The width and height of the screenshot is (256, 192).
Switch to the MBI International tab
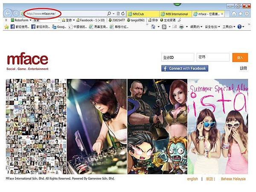[175, 14]
